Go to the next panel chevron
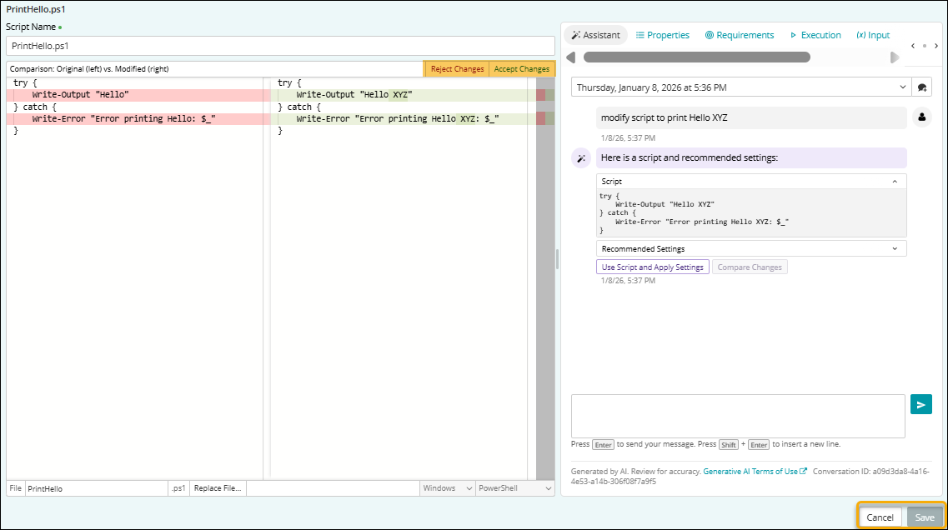948x530 pixels. pos(936,46)
